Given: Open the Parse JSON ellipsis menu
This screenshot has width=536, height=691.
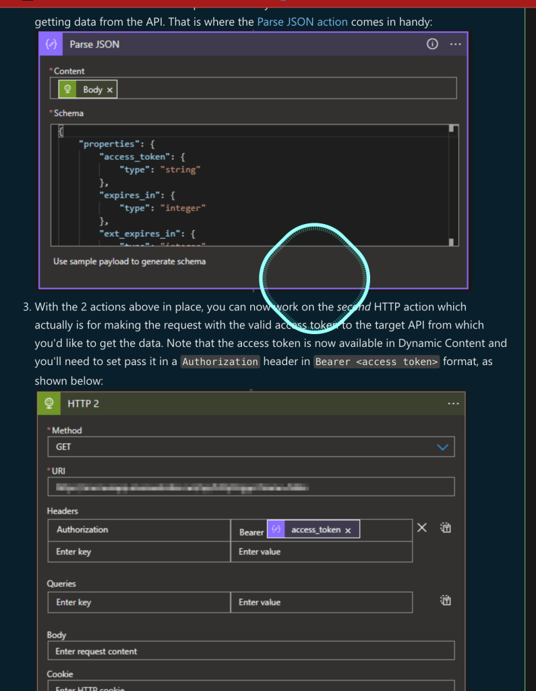Looking at the screenshot, I should pyautogui.click(x=455, y=44).
